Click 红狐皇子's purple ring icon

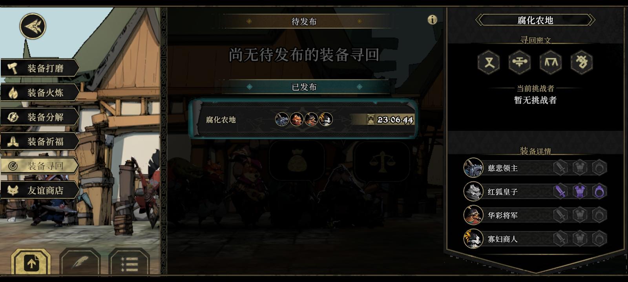599,192
